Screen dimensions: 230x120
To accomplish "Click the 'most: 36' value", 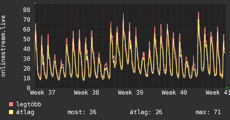I will (x=82, y=112).
